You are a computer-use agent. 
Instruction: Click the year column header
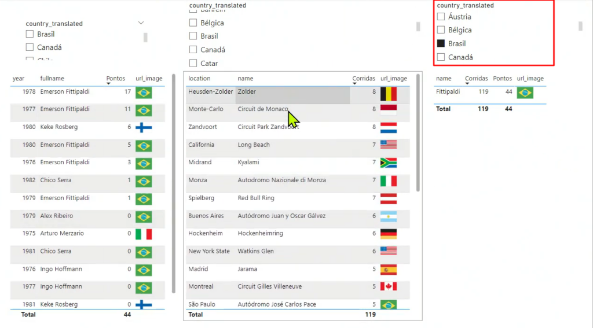[x=19, y=78]
